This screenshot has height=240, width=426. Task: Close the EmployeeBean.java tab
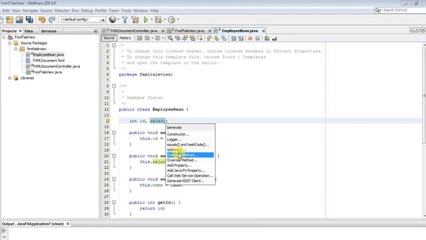[x=264, y=31]
